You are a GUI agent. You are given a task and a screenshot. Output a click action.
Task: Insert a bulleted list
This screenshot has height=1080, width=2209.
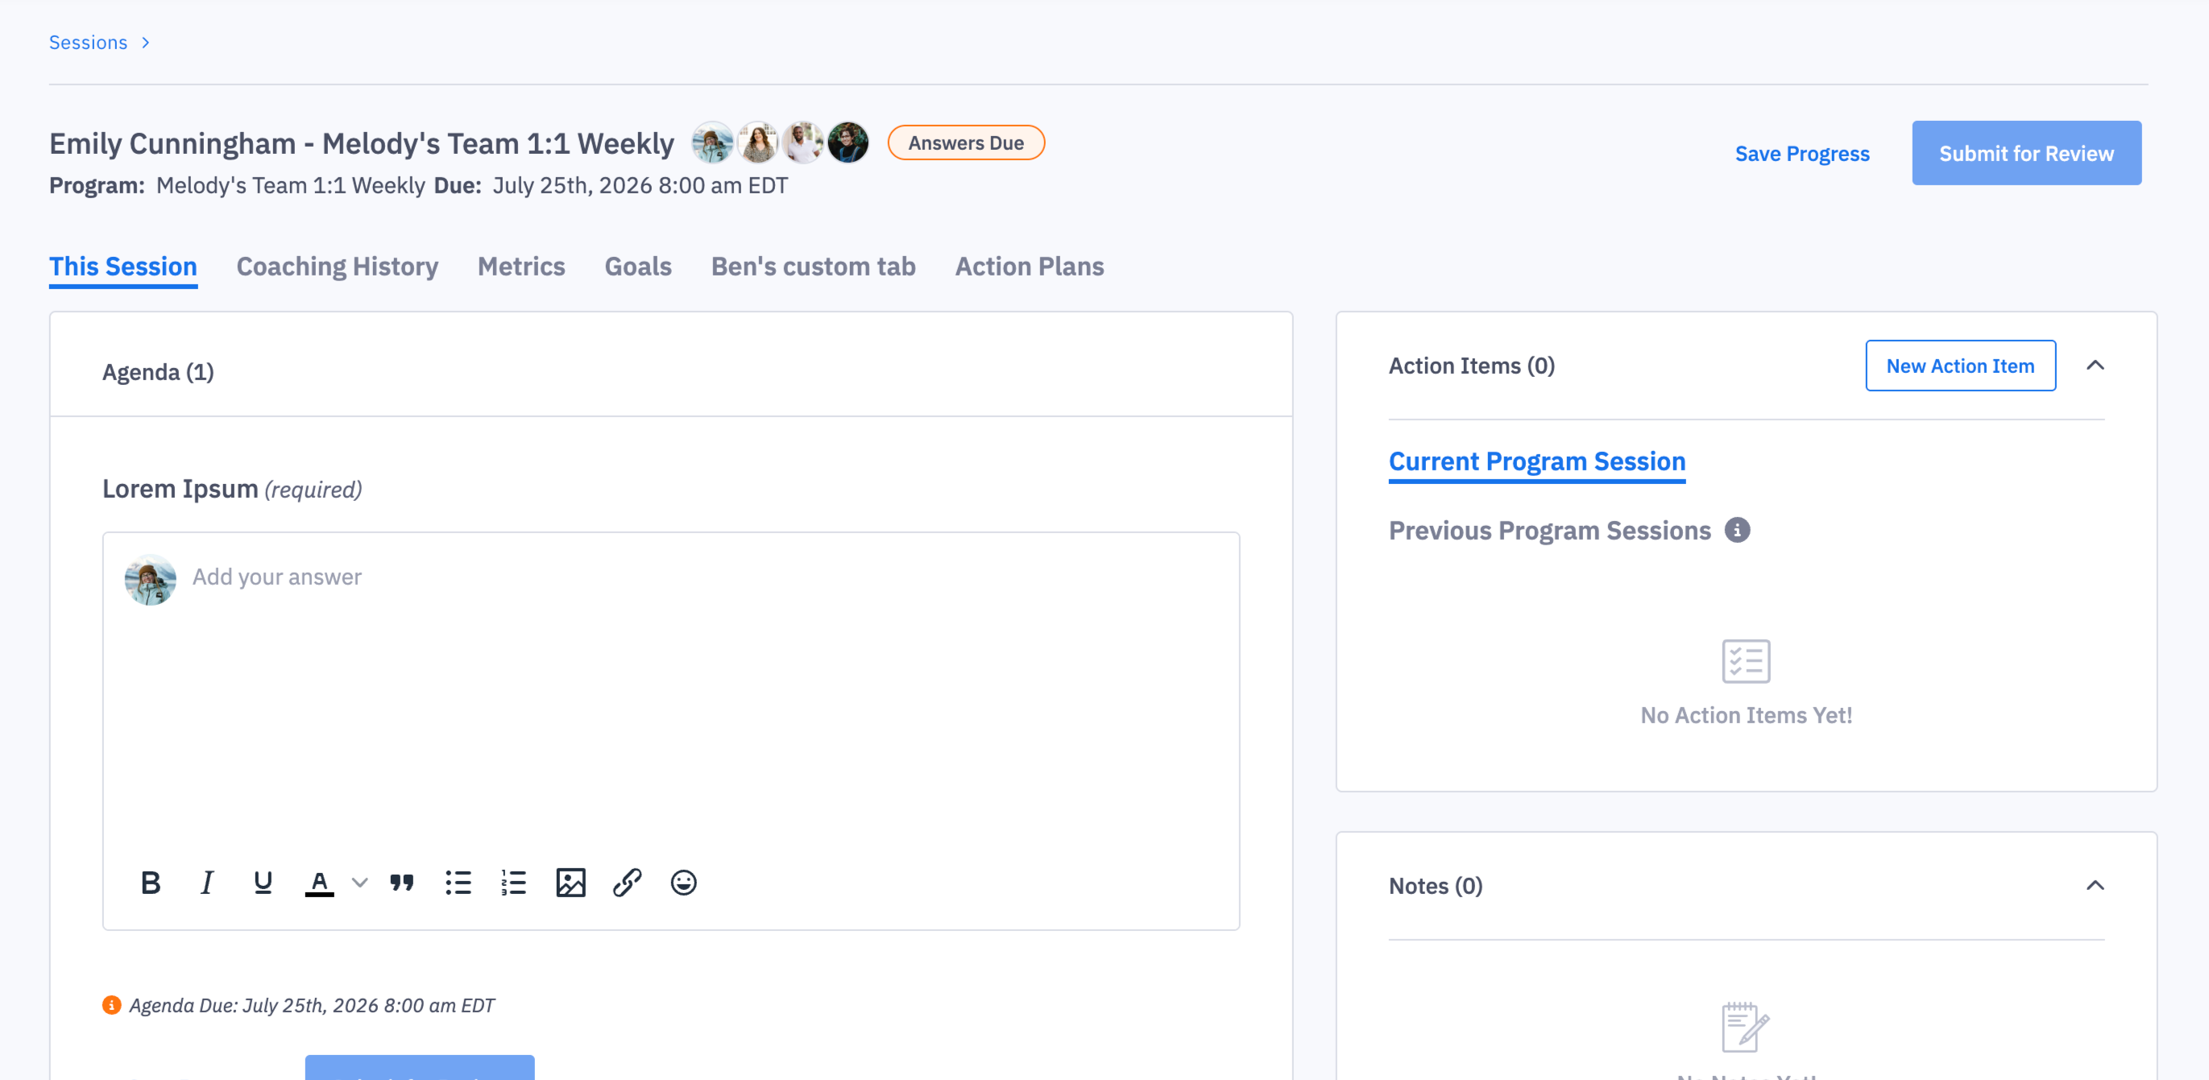(458, 882)
